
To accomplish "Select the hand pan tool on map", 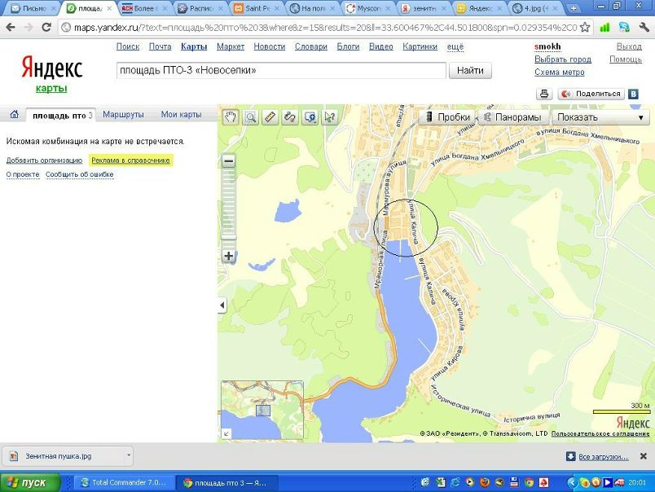I will (231, 117).
